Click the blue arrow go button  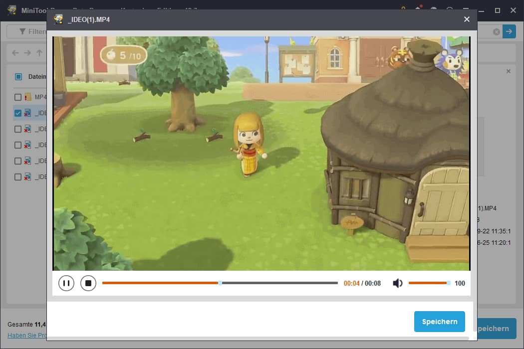tap(509, 31)
